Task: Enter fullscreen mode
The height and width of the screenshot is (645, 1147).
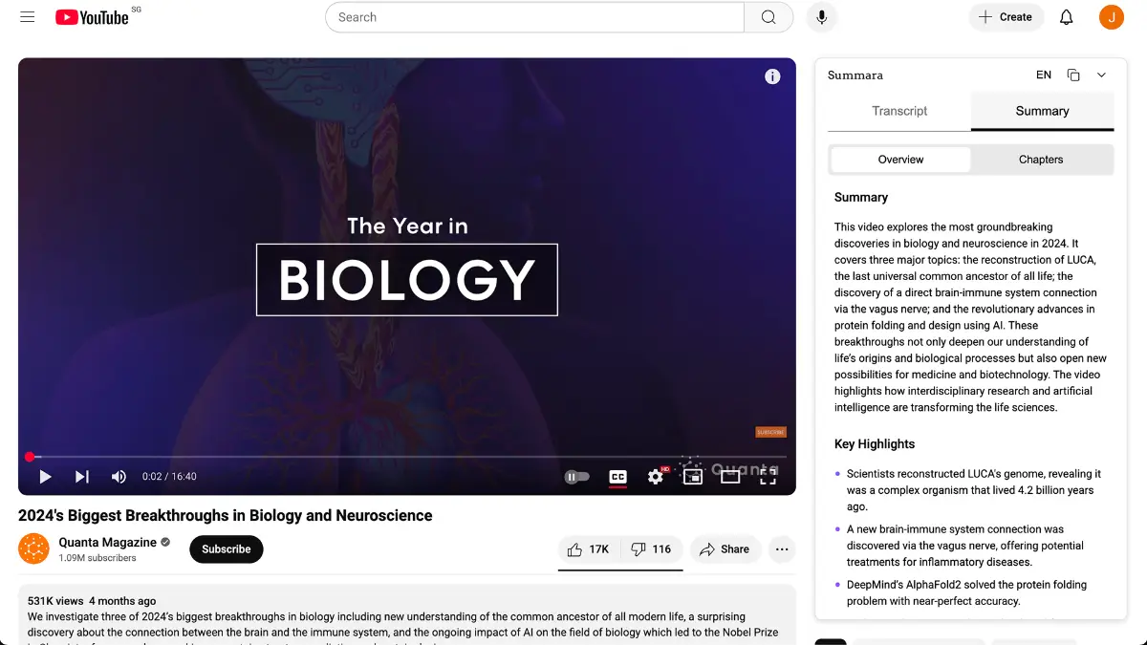Action: click(768, 477)
